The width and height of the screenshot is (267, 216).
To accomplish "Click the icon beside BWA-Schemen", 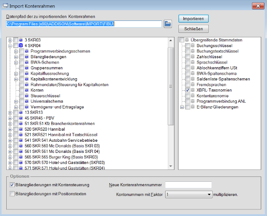I will (x=27, y=62).
